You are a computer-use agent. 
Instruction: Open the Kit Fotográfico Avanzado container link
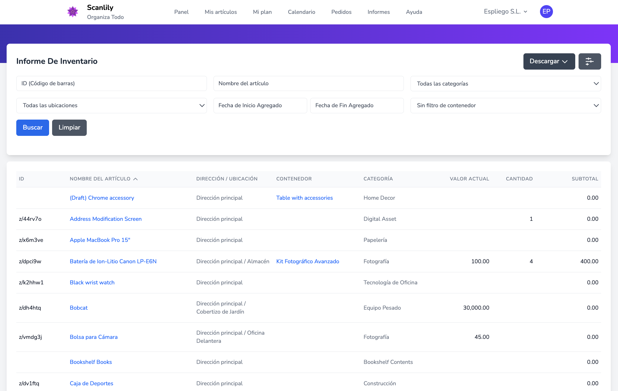tap(307, 261)
